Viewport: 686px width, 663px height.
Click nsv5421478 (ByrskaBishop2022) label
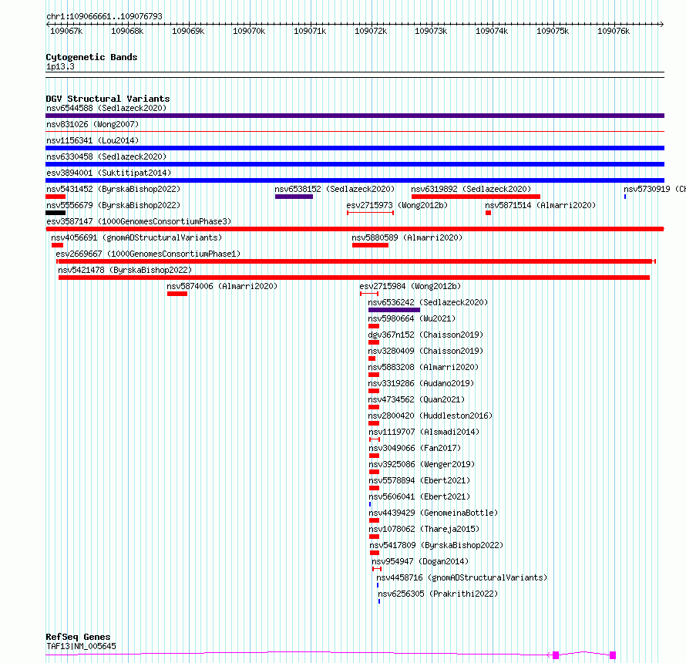point(125,270)
